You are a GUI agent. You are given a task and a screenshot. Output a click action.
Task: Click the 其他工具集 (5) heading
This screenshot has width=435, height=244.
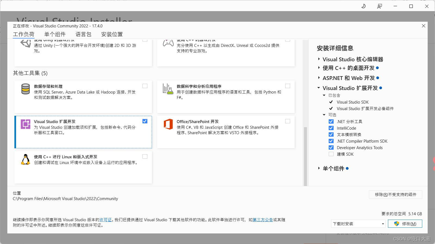coord(30,73)
